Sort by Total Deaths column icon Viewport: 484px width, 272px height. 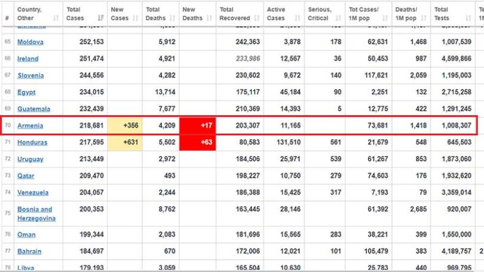click(172, 18)
